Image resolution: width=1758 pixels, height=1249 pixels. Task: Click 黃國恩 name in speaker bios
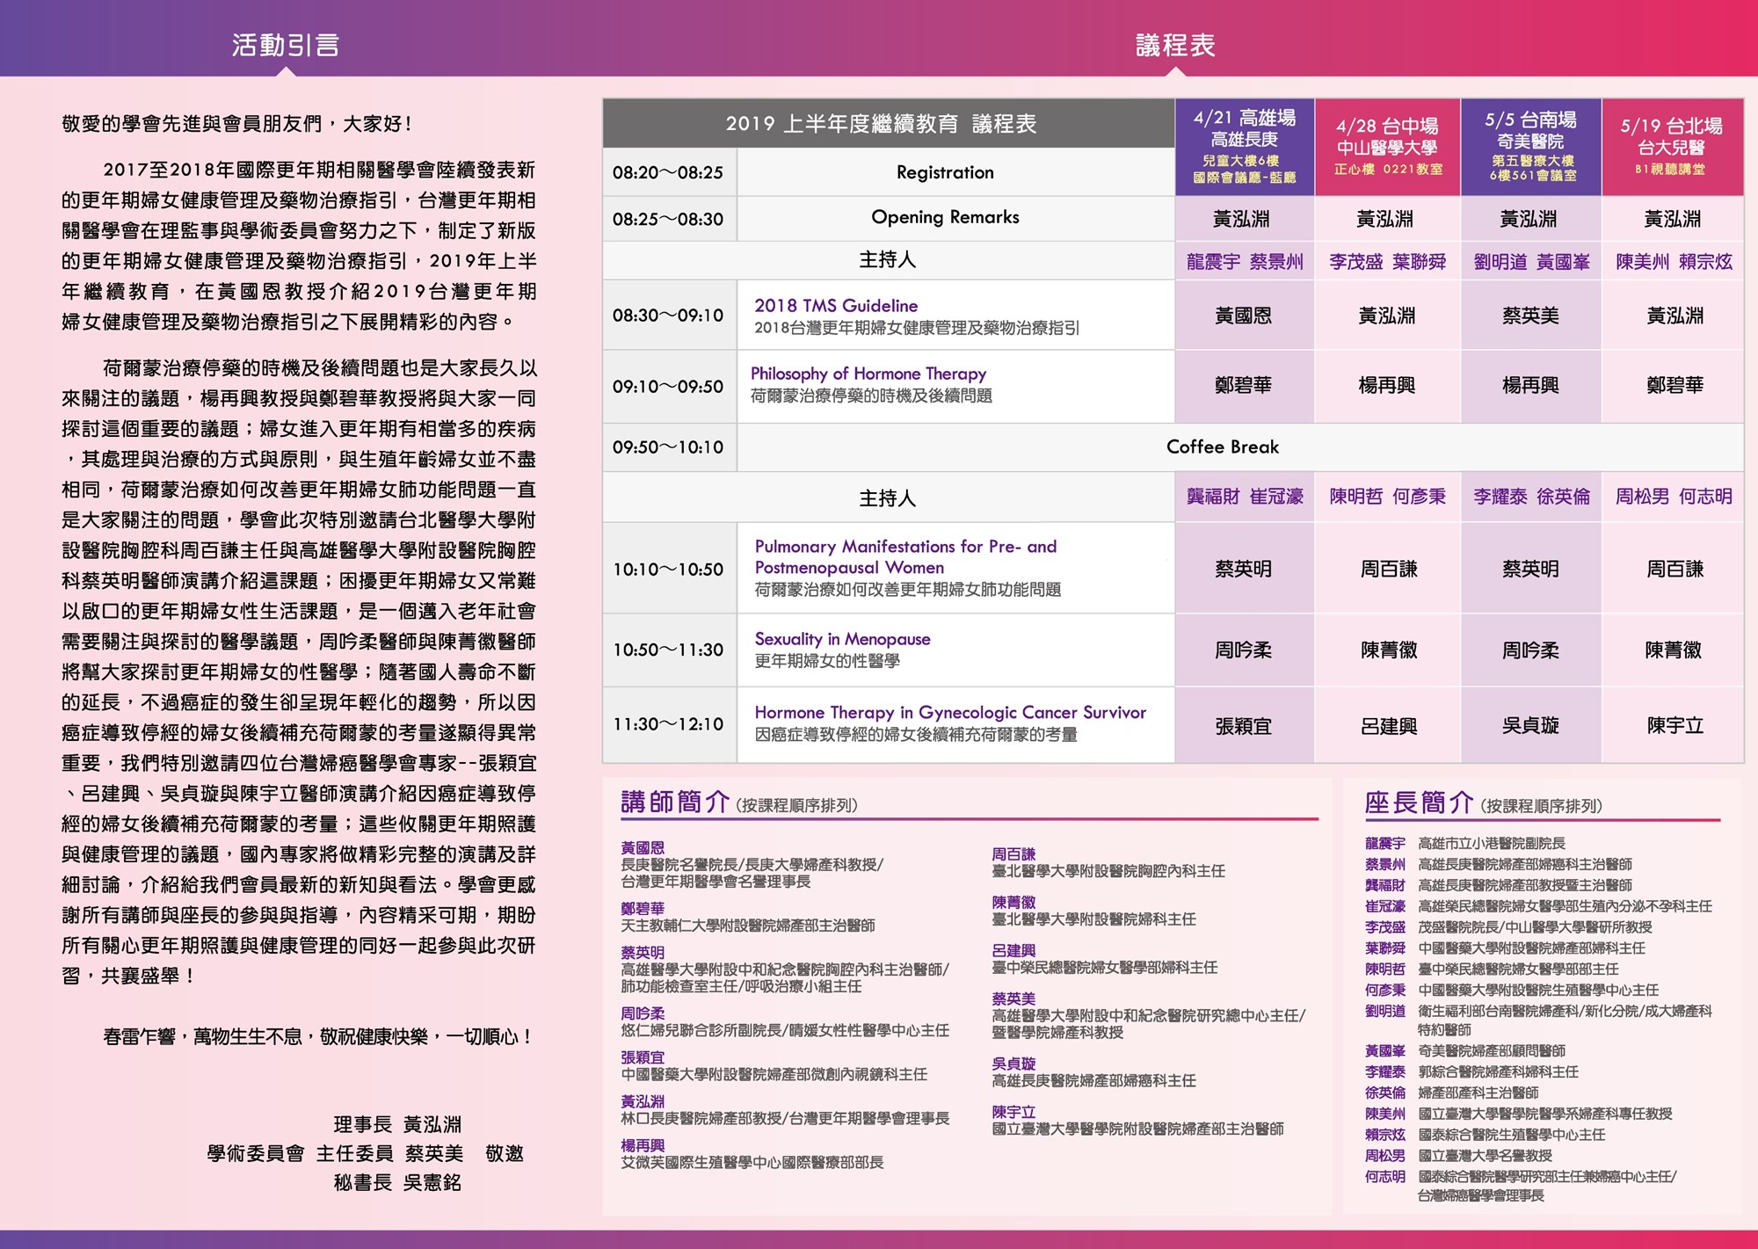(643, 848)
